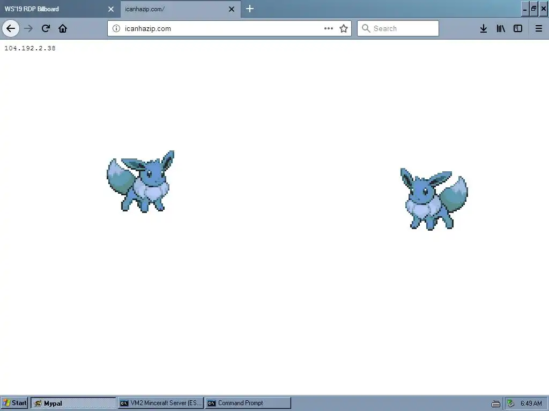Screen dimensions: 549x411
Task: Switch to Mypal taskbar button
Action: coord(73,403)
